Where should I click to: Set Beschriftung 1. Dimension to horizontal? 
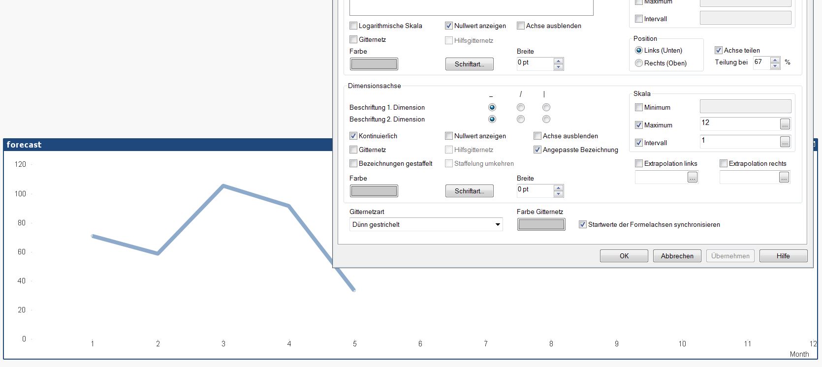[x=492, y=107]
